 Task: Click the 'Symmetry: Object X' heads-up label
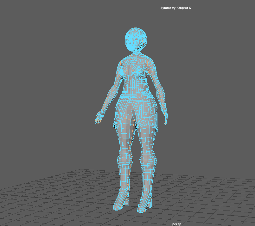point(175,8)
